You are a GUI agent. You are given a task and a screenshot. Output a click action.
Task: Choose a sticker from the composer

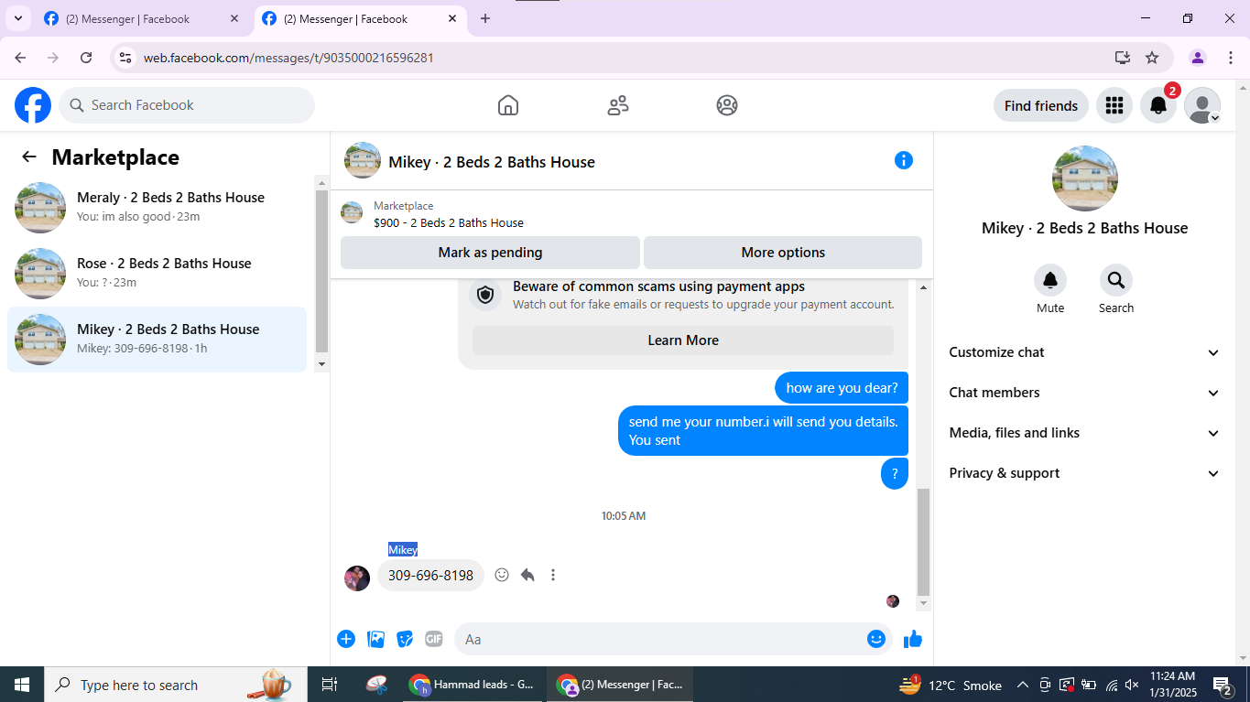(405, 639)
